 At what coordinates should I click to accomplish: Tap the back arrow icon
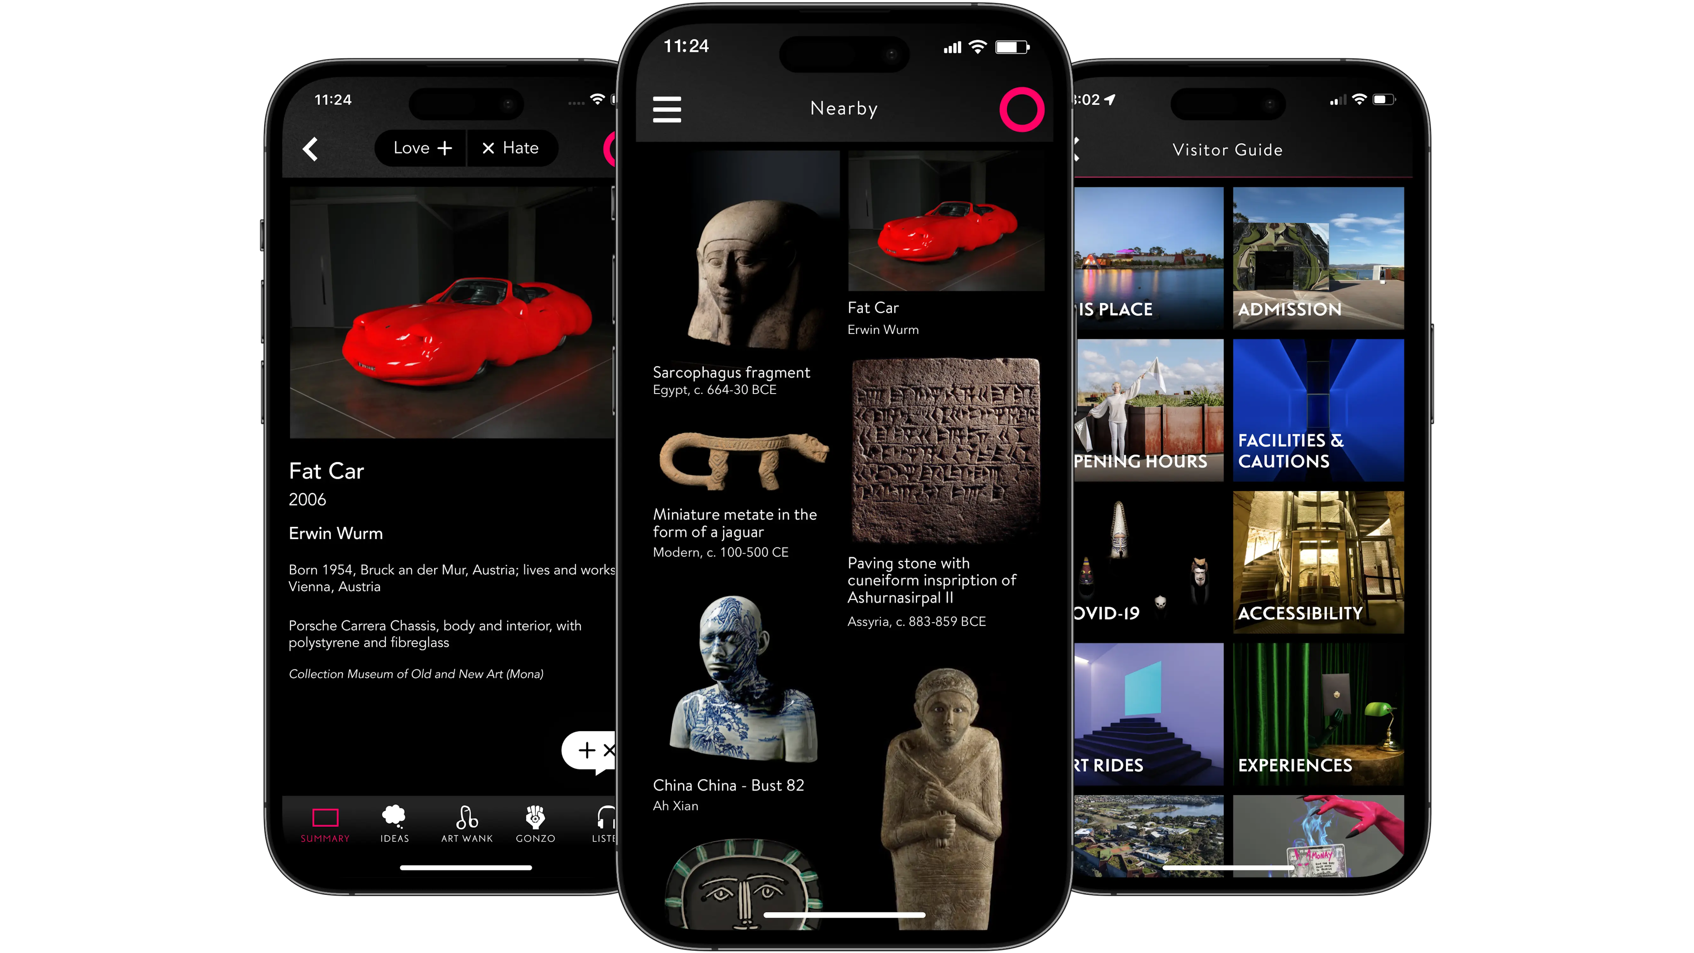click(x=308, y=148)
